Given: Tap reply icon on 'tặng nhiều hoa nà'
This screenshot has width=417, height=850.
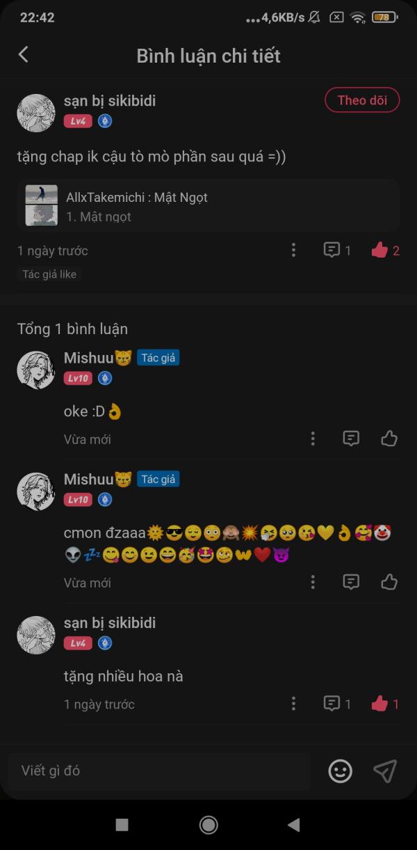Looking at the screenshot, I should point(332,704).
